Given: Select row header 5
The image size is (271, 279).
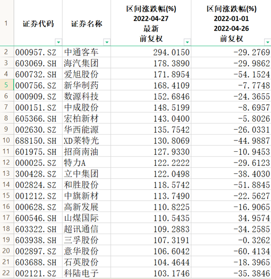Looking at the screenshot, I should pos(7,85).
